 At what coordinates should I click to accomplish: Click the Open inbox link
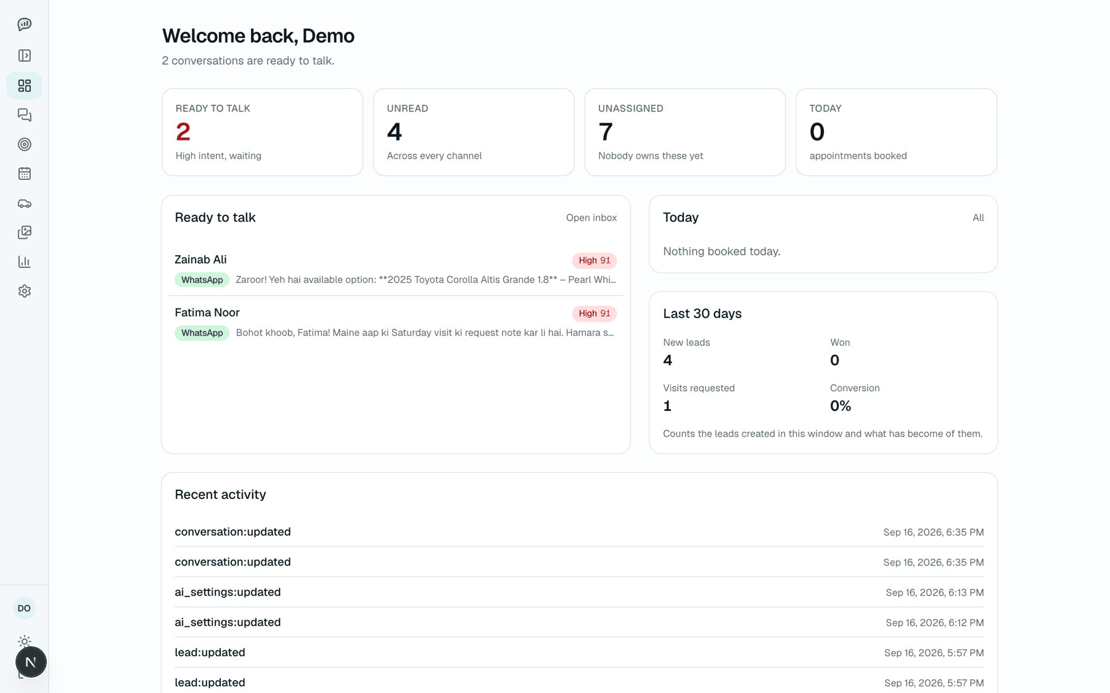[591, 218]
